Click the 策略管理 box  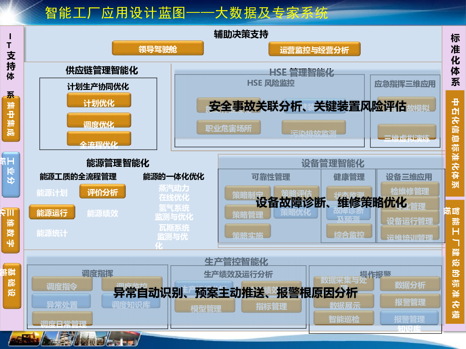(248, 212)
